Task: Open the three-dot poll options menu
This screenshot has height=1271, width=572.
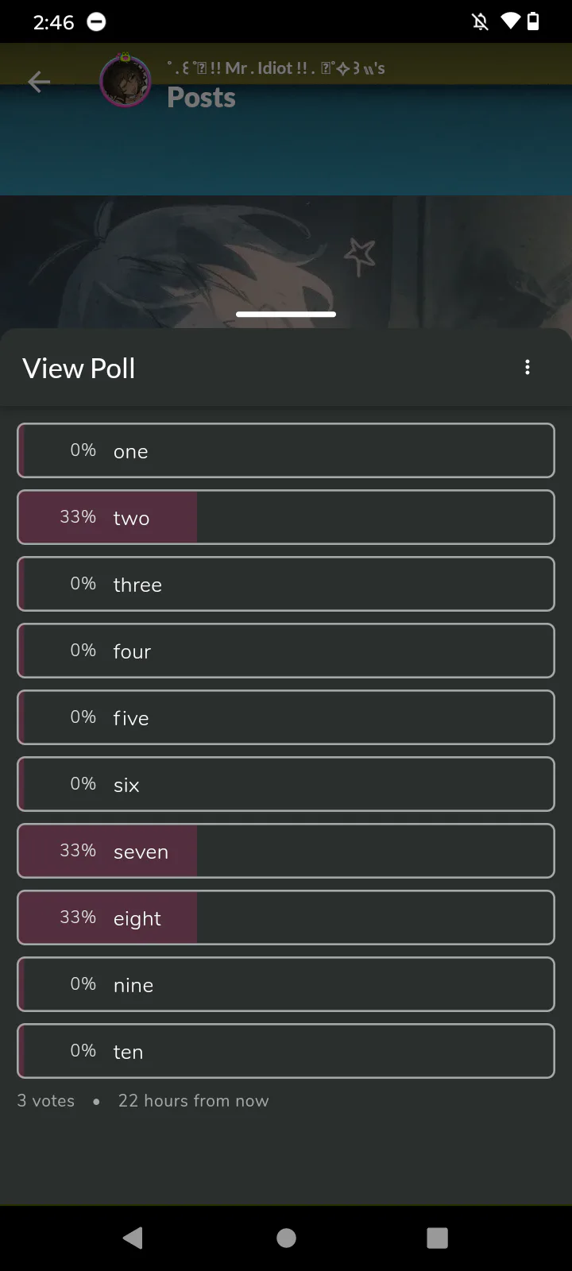Action: [x=528, y=367]
